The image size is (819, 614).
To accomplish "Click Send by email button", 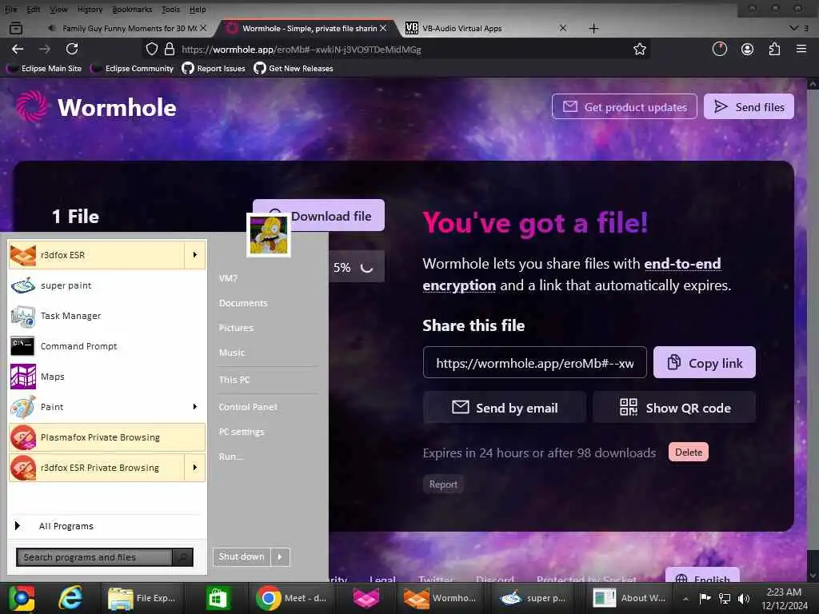I will point(505,407).
